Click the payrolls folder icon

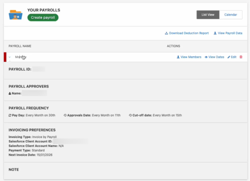(x=15, y=15)
